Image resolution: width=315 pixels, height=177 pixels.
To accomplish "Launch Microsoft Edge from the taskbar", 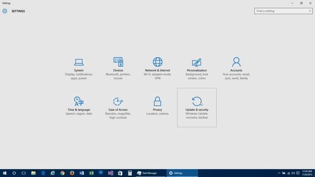I will pos(43,173).
